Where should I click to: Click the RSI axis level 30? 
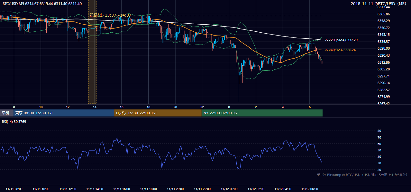[379, 163]
